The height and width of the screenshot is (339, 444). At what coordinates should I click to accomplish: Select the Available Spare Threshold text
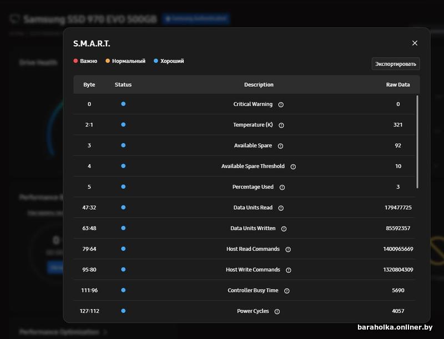tap(253, 166)
